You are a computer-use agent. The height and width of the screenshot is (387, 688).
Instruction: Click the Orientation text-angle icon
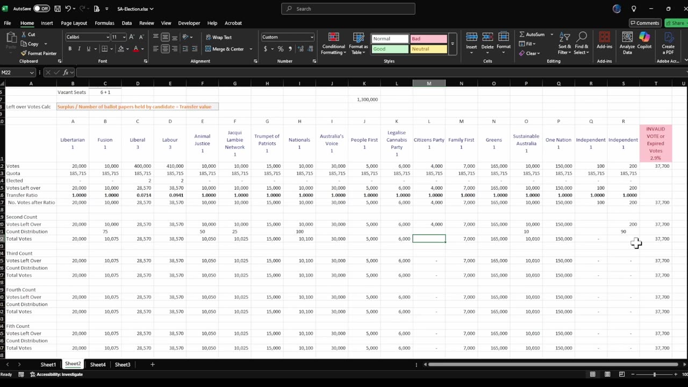coord(185,37)
